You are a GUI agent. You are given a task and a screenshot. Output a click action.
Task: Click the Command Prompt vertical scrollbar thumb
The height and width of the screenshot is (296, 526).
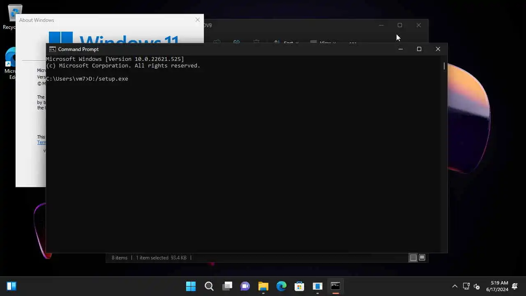[444, 66]
